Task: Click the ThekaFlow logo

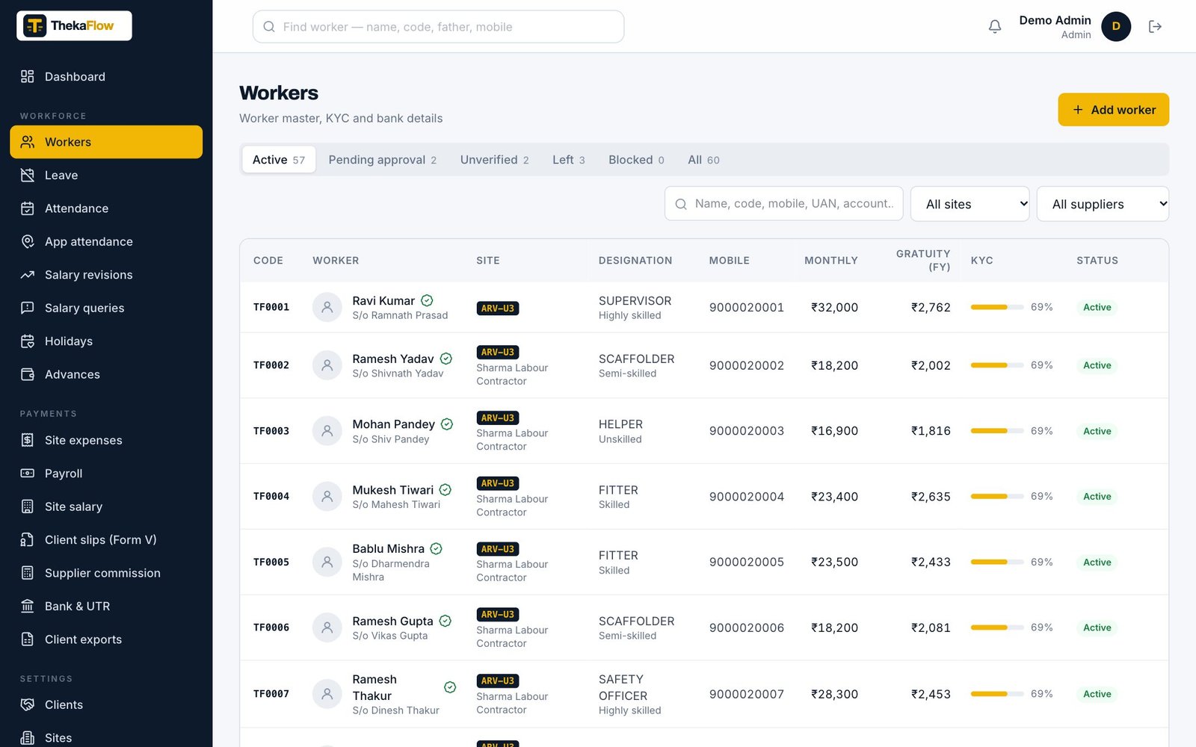Action: point(74,25)
